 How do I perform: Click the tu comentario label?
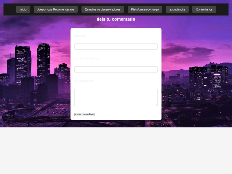click(x=84, y=81)
